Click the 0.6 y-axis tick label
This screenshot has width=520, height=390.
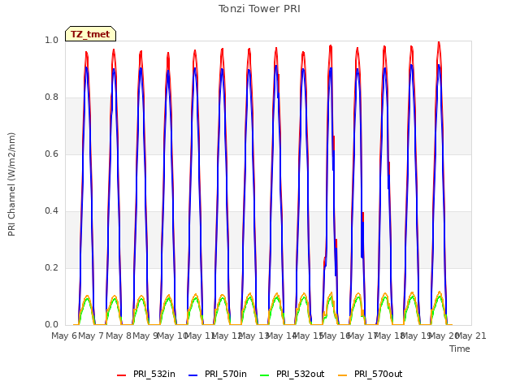(x=51, y=154)
